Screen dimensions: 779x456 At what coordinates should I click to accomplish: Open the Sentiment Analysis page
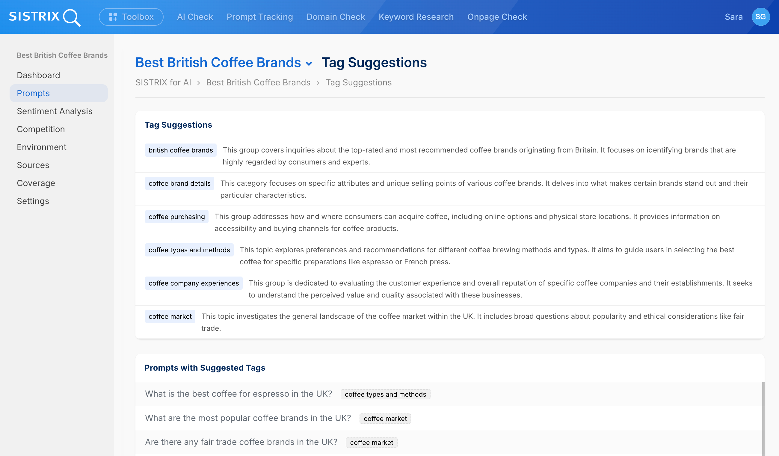[x=55, y=111]
